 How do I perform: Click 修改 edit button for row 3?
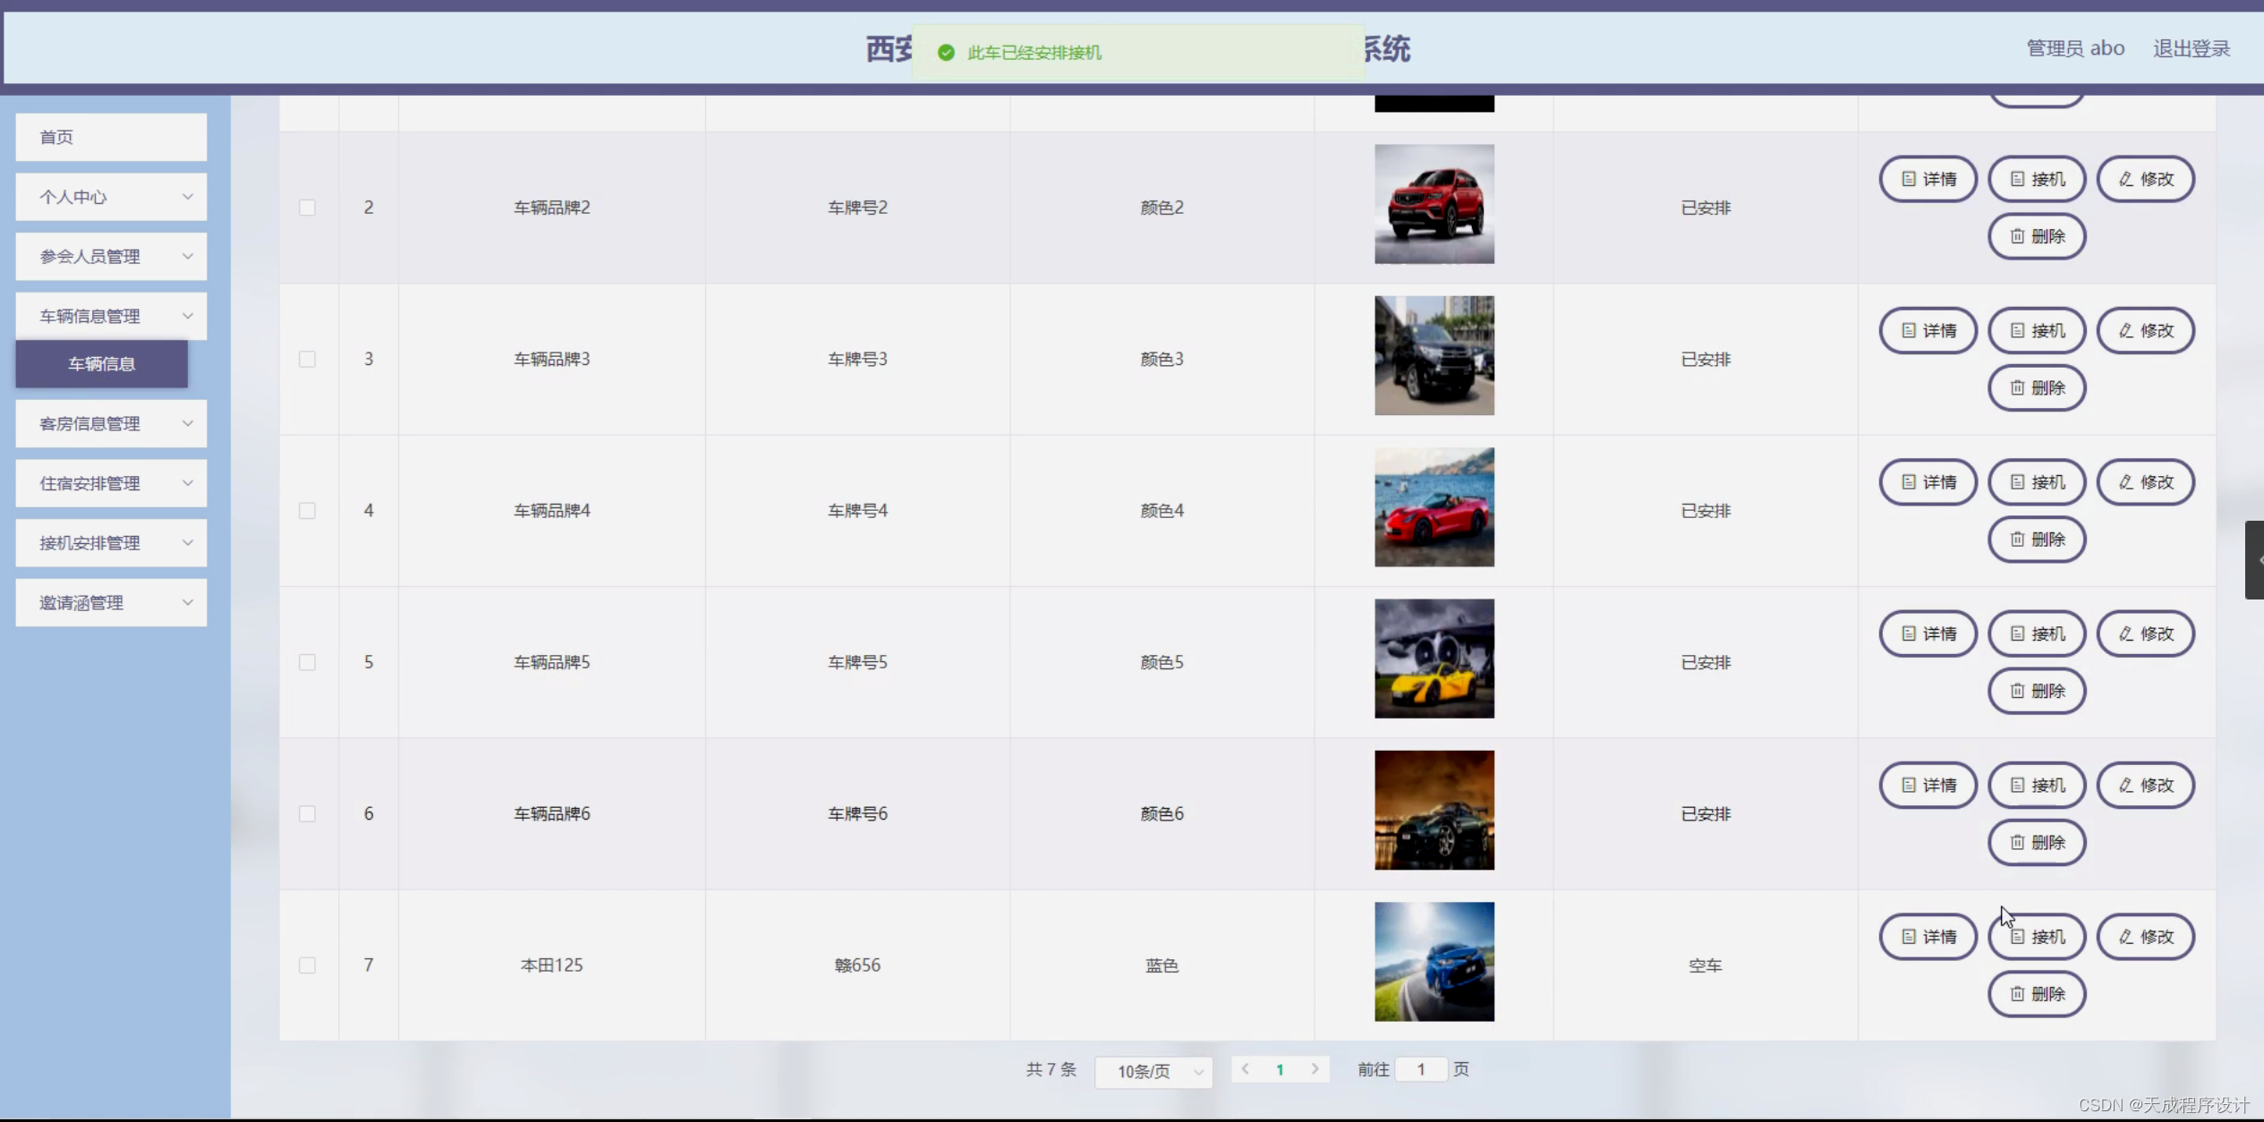tap(2146, 331)
